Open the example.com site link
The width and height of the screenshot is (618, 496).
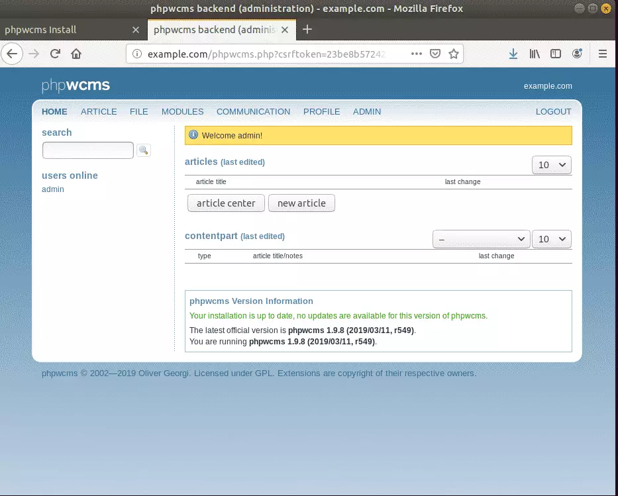click(x=548, y=86)
